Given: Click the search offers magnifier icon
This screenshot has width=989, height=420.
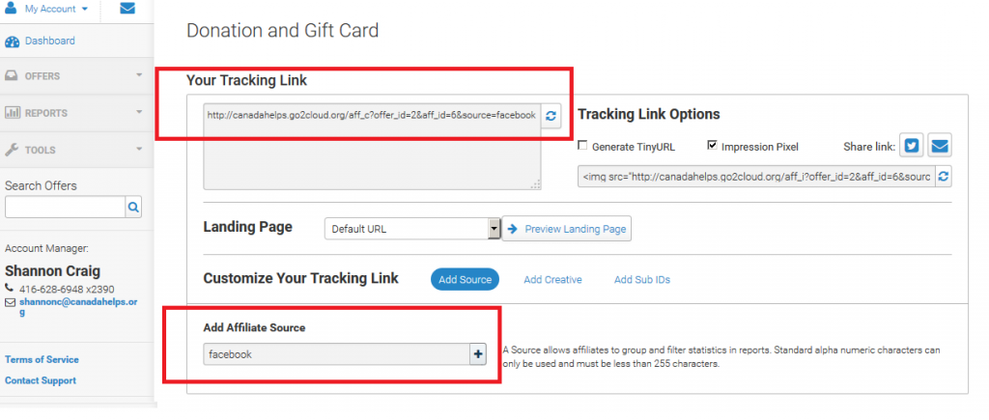Looking at the screenshot, I should coord(134,207).
